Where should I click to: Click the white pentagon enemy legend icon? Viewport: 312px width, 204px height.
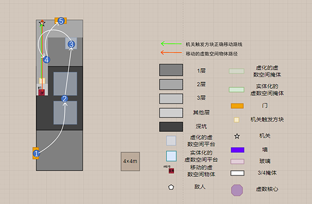pyautogui.click(x=171, y=187)
